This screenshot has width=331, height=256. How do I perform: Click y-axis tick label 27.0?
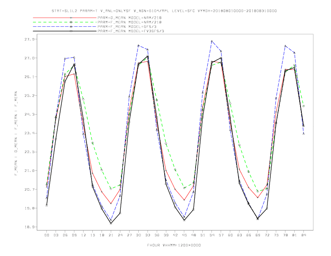(x=29, y=58)
